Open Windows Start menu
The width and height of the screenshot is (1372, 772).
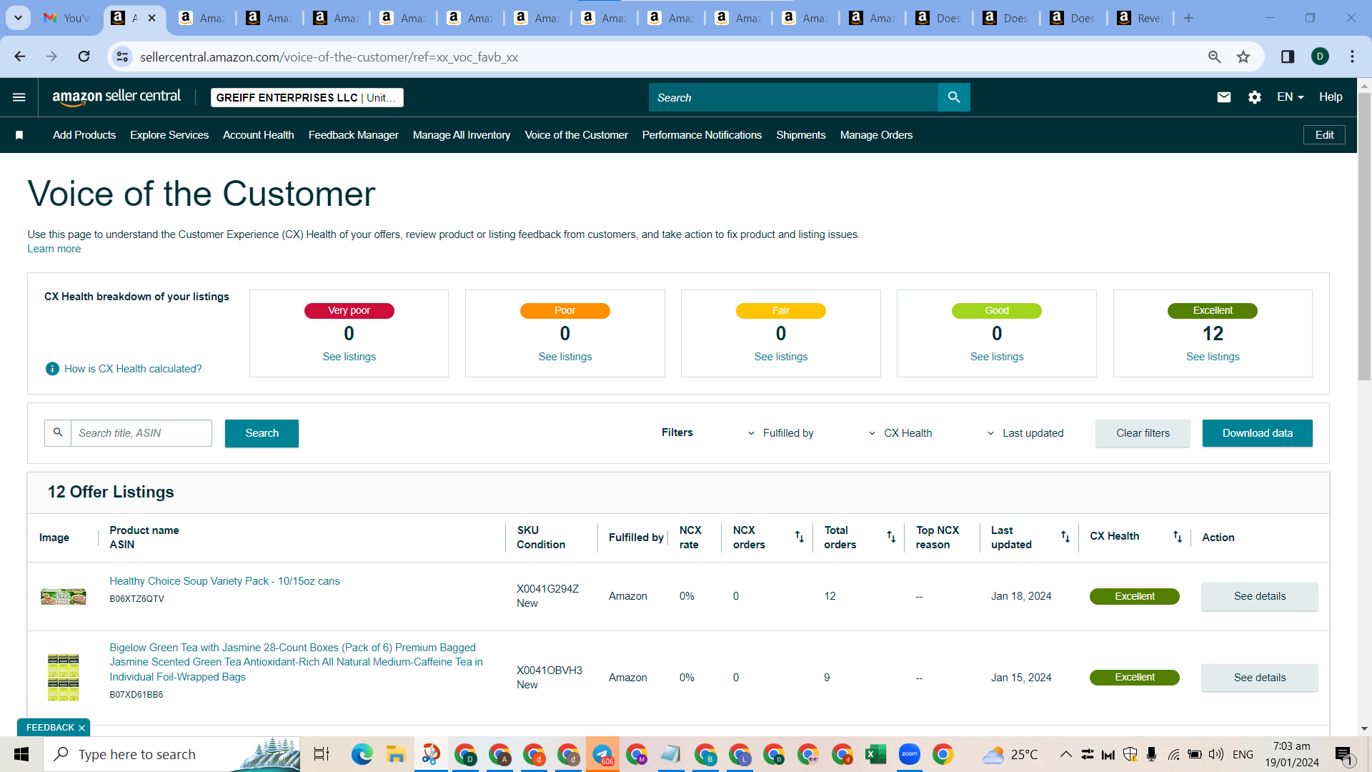coord(21,754)
